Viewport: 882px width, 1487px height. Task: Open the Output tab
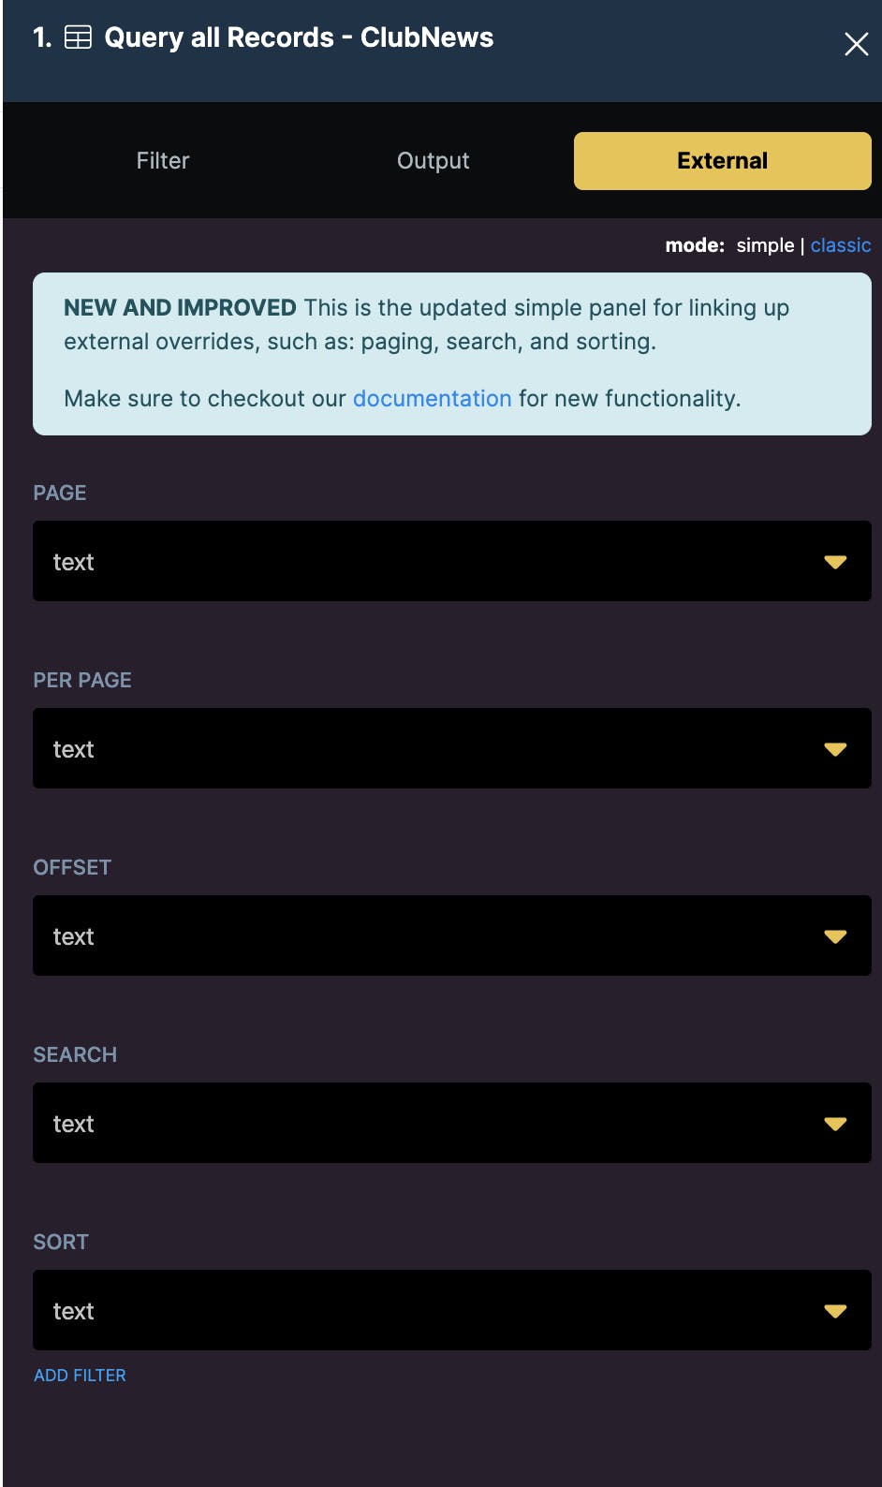[433, 161]
